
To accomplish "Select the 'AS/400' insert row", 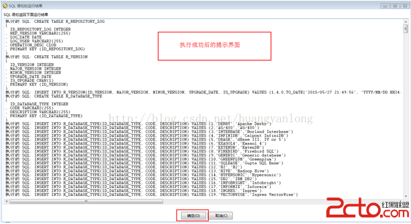I will (133, 128).
